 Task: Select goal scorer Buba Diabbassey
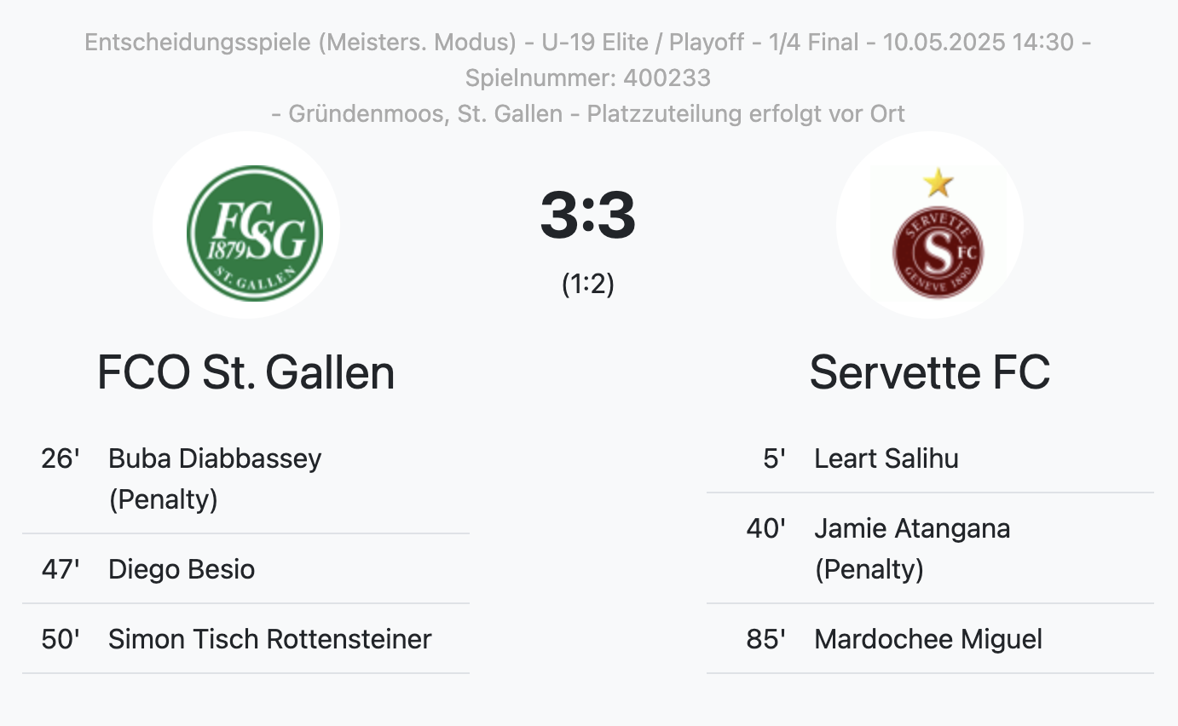coord(215,458)
